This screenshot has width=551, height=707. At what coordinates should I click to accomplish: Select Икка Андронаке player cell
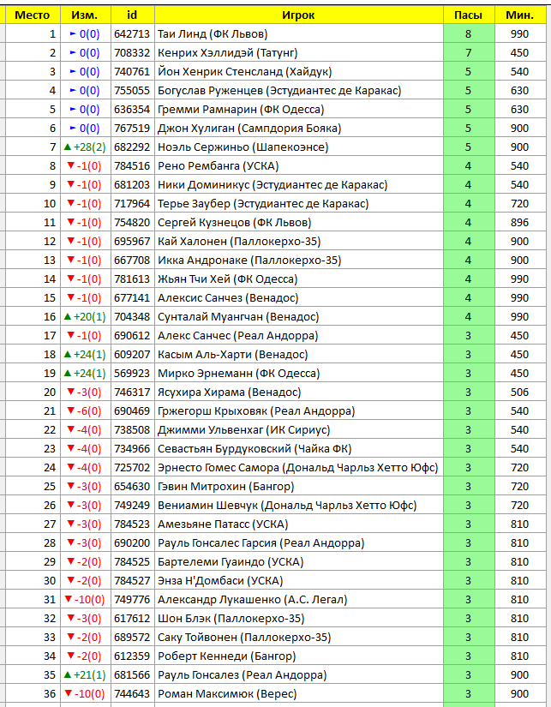tap(299, 261)
